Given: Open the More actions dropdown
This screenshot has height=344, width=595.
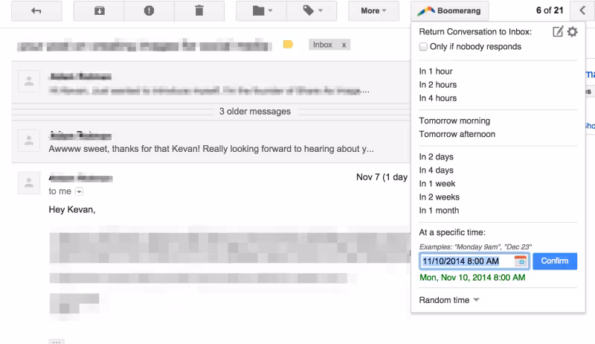Looking at the screenshot, I should pyautogui.click(x=373, y=10).
